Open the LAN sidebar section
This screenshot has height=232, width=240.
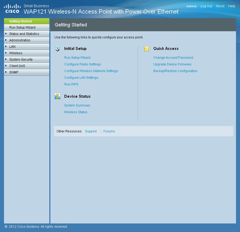pyautogui.click(x=27, y=46)
